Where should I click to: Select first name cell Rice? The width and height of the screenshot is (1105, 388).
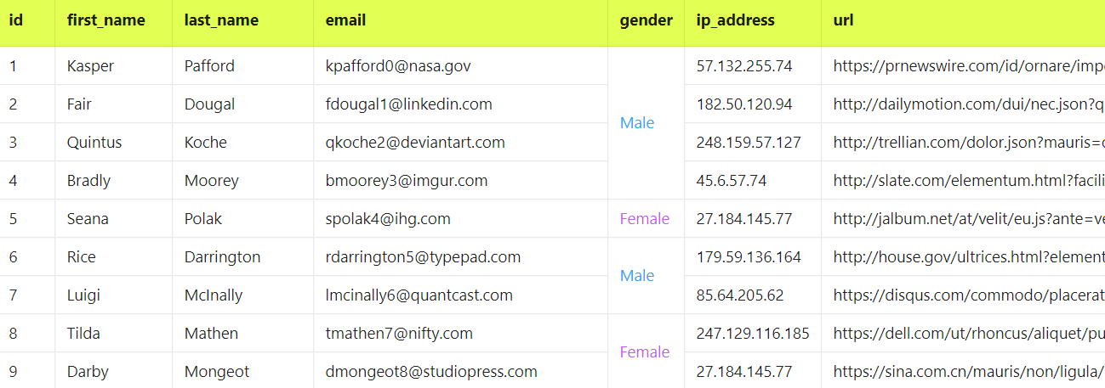pyautogui.click(x=114, y=256)
